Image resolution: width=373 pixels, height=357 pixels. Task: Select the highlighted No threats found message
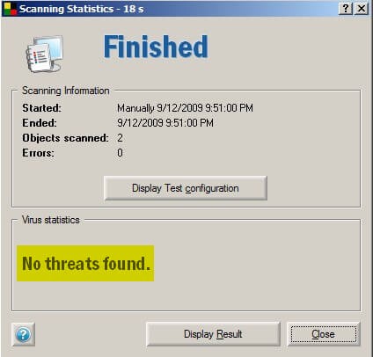click(x=85, y=263)
